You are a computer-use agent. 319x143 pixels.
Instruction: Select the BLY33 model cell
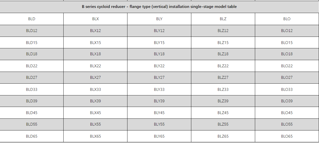click(x=159, y=90)
